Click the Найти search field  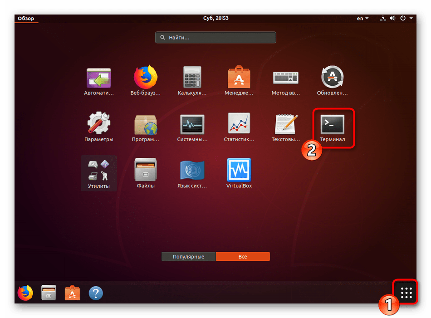[215, 38]
